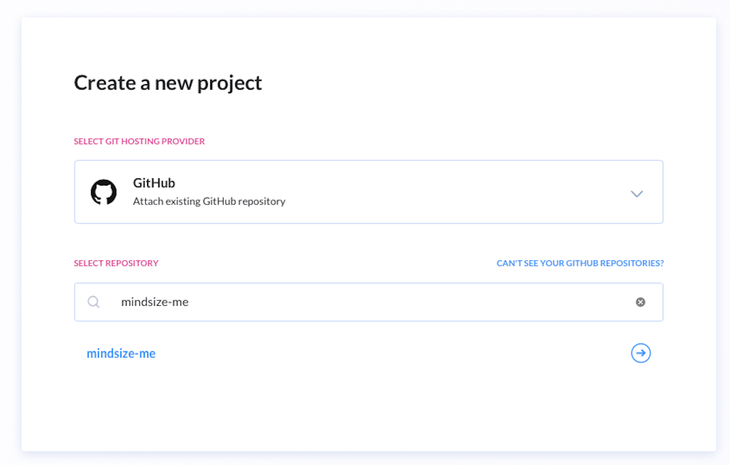The width and height of the screenshot is (730, 465).
Task: Click the 'Attach existing GitHub repository' subtitle
Action: (x=209, y=201)
